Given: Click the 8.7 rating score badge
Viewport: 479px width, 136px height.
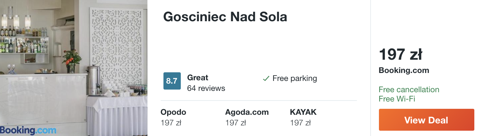Looking at the screenshot, I should pos(172,81).
